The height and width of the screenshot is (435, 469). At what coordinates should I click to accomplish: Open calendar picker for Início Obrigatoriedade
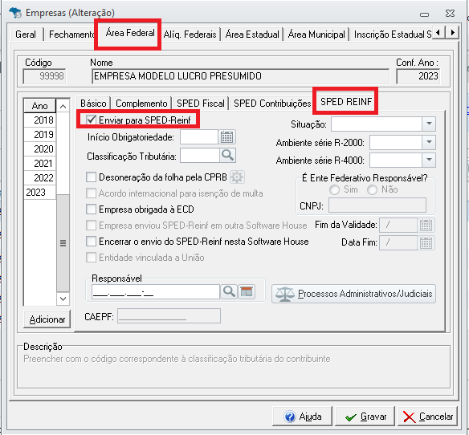pyautogui.click(x=227, y=137)
